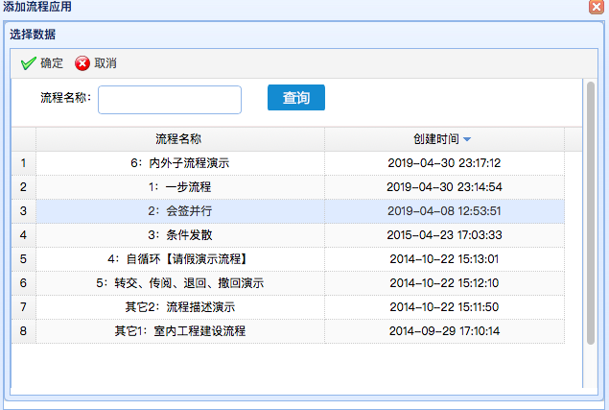Select row 5：转交、传阅、退回、撤回演示
The height and width of the screenshot is (410, 609).
tap(288, 283)
